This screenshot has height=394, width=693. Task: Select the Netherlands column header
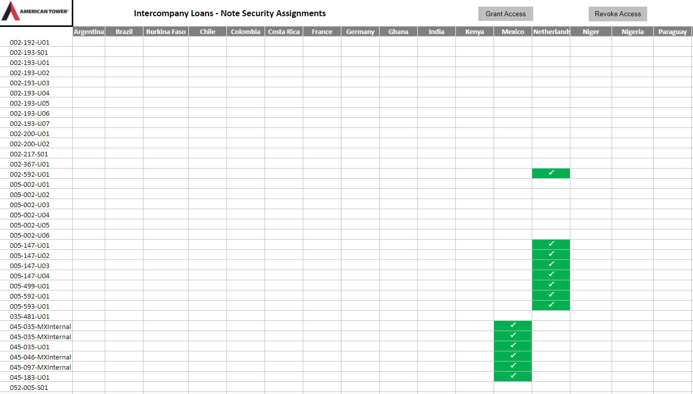(551, 31)
